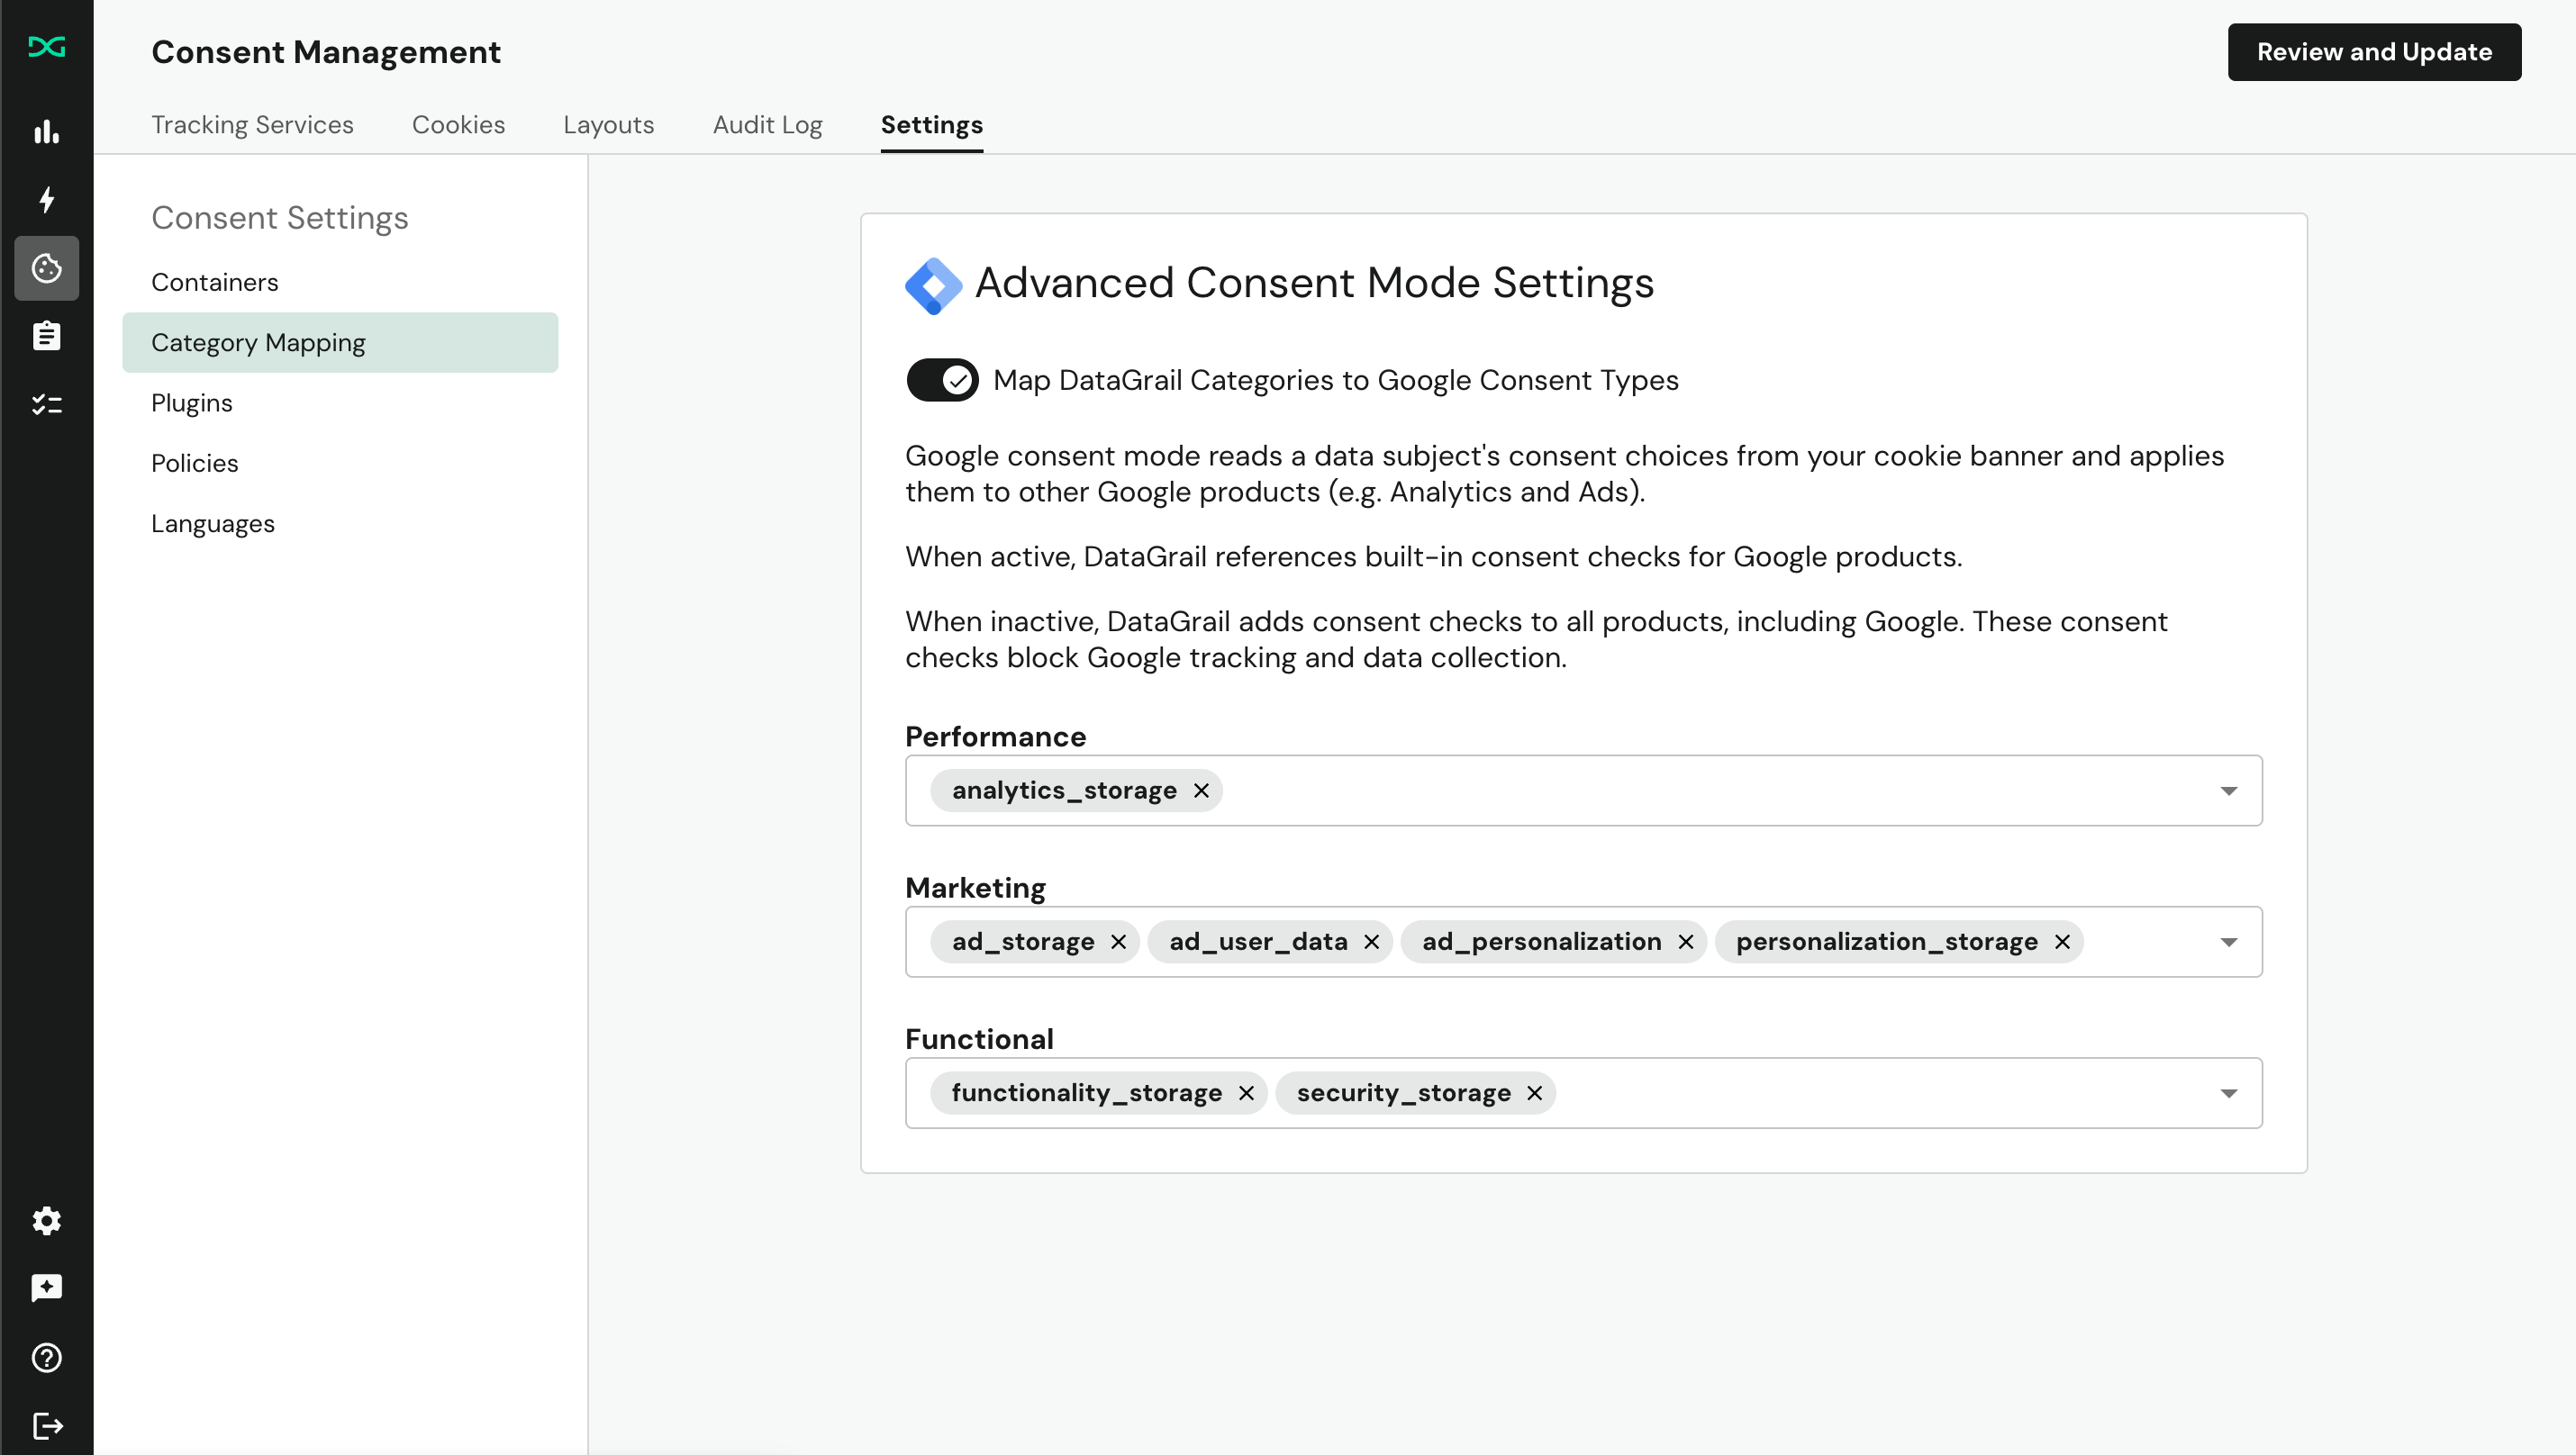Open the DataGrail home logo
The width and height of the screenshot is (2576, 1455).
pyautogui.click(x=46, y=47)
